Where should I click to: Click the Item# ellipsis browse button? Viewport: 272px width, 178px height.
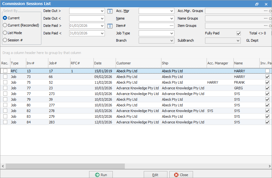pyautogui.click(x=172, y=26)
